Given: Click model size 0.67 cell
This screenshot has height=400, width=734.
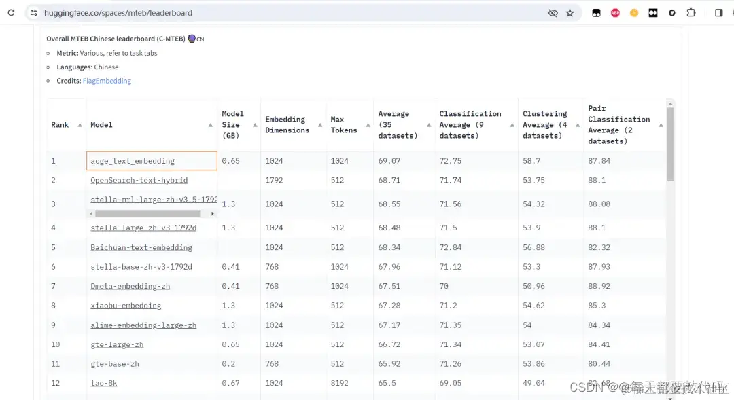Looking at the screenshot, I should 231,383.
